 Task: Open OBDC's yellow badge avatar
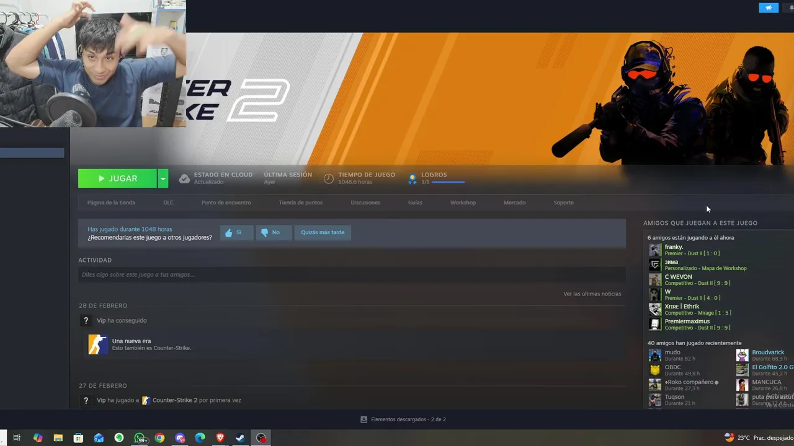655,370
